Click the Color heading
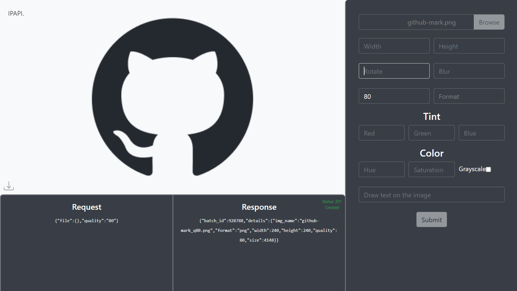Viewport: 517px width, 291px height. pos(431,153)
